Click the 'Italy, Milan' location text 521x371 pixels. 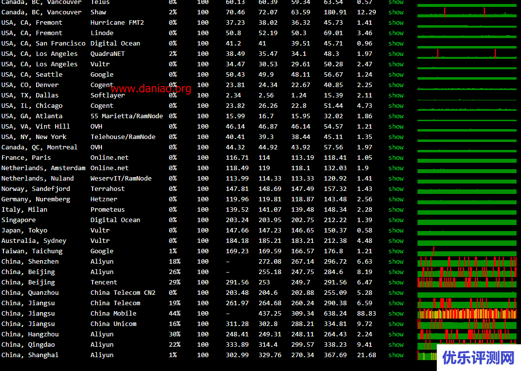click(24, 210)
